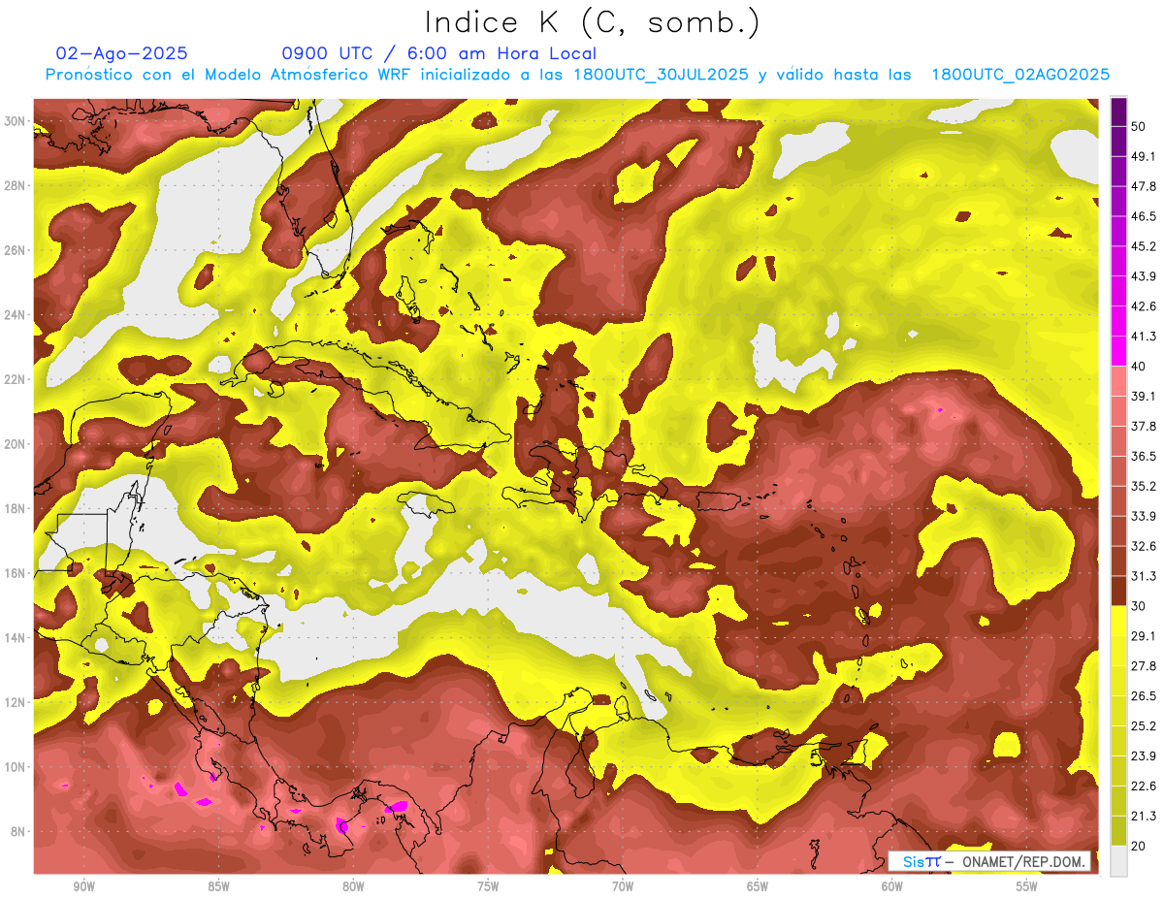Click the colorbar value "49.1"
The width and height of the screenshot is (1164, 899).
1144,156
